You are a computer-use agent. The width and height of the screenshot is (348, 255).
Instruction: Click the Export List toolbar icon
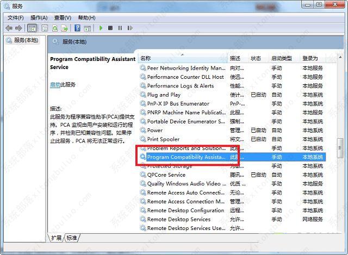[65, 28]
